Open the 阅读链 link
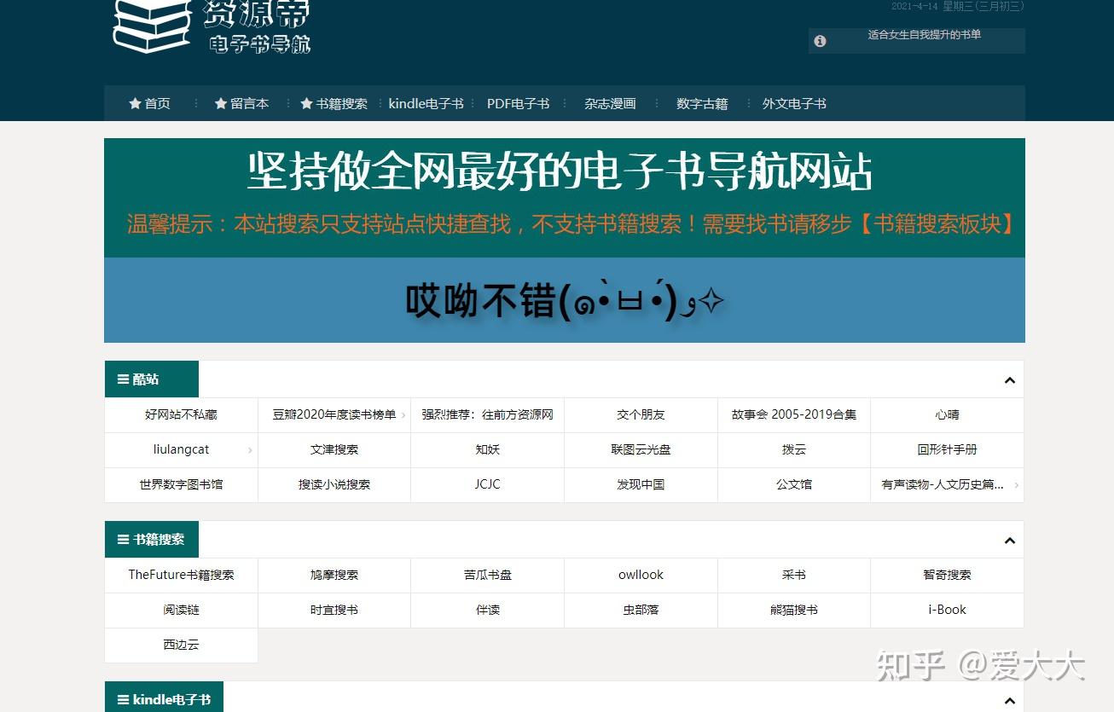The height and width of the screenshot is (712, 1114). point(181,610)
